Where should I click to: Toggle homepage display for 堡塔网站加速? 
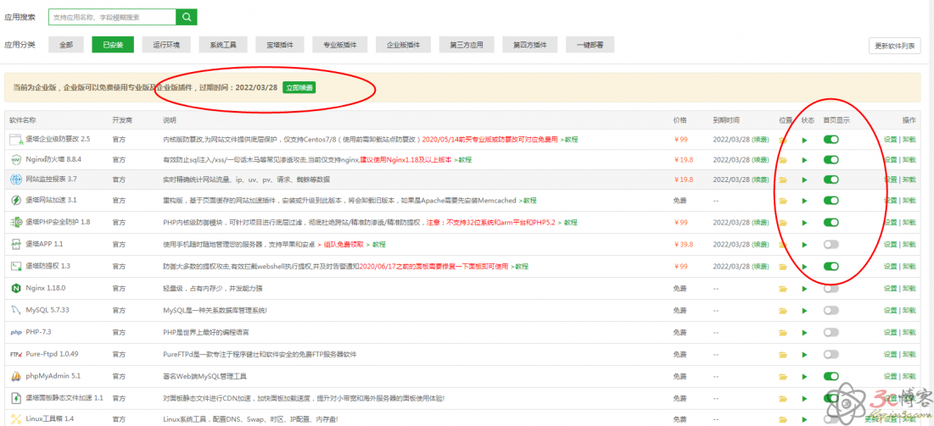click(x=831, y=201)
